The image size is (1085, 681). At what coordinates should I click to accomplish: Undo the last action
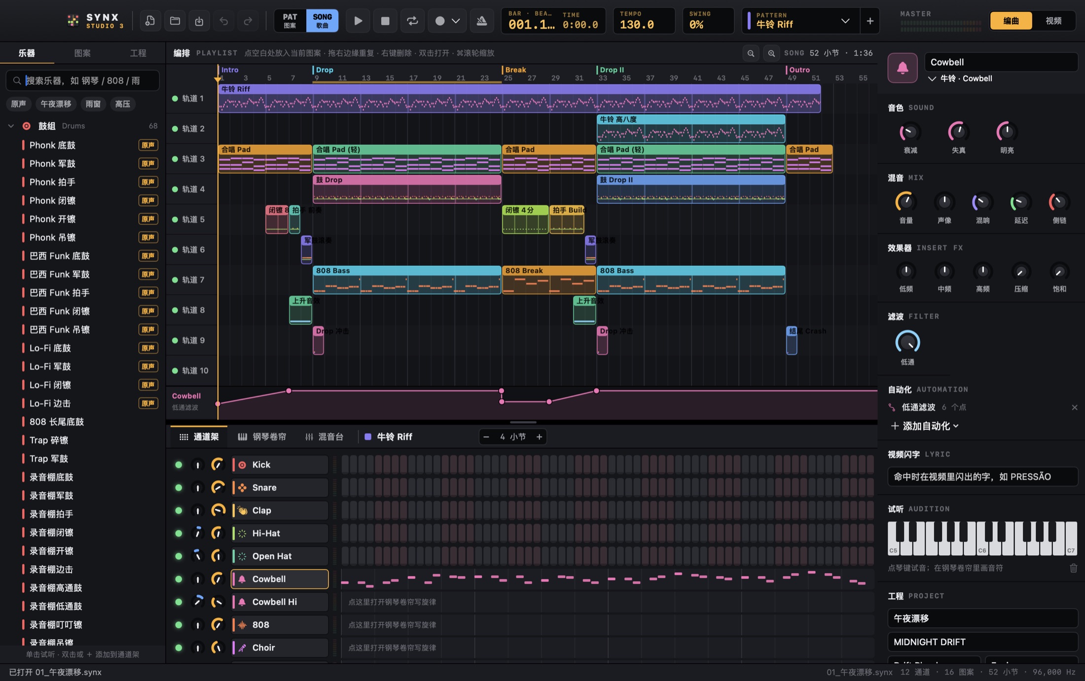[223, 21]
